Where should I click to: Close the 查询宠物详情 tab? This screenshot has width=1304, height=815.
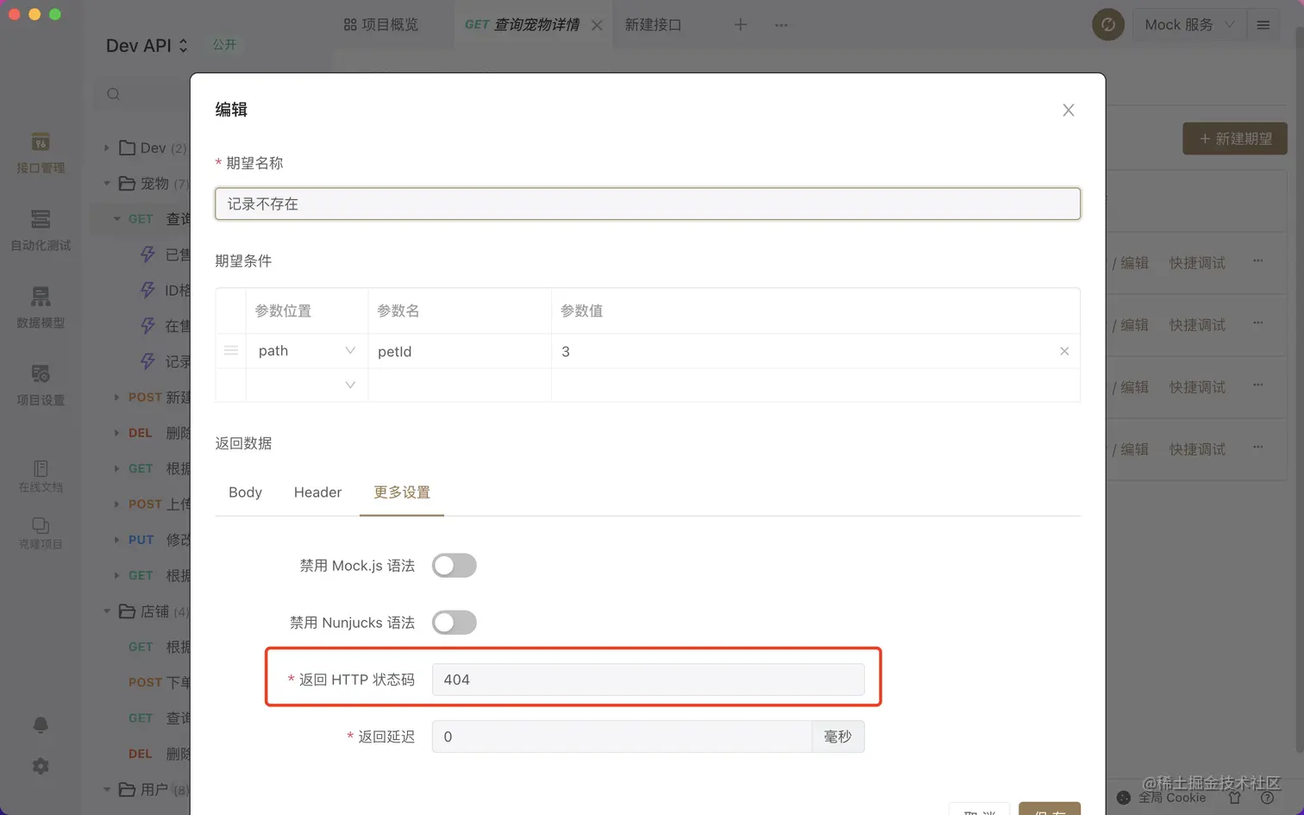click(597, 25)
